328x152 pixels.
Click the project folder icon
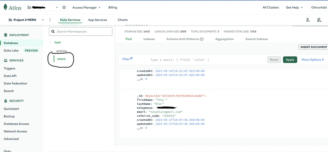click(10, 20)
